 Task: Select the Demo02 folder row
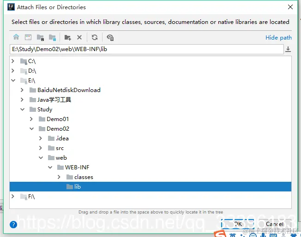tap(150, 128)
